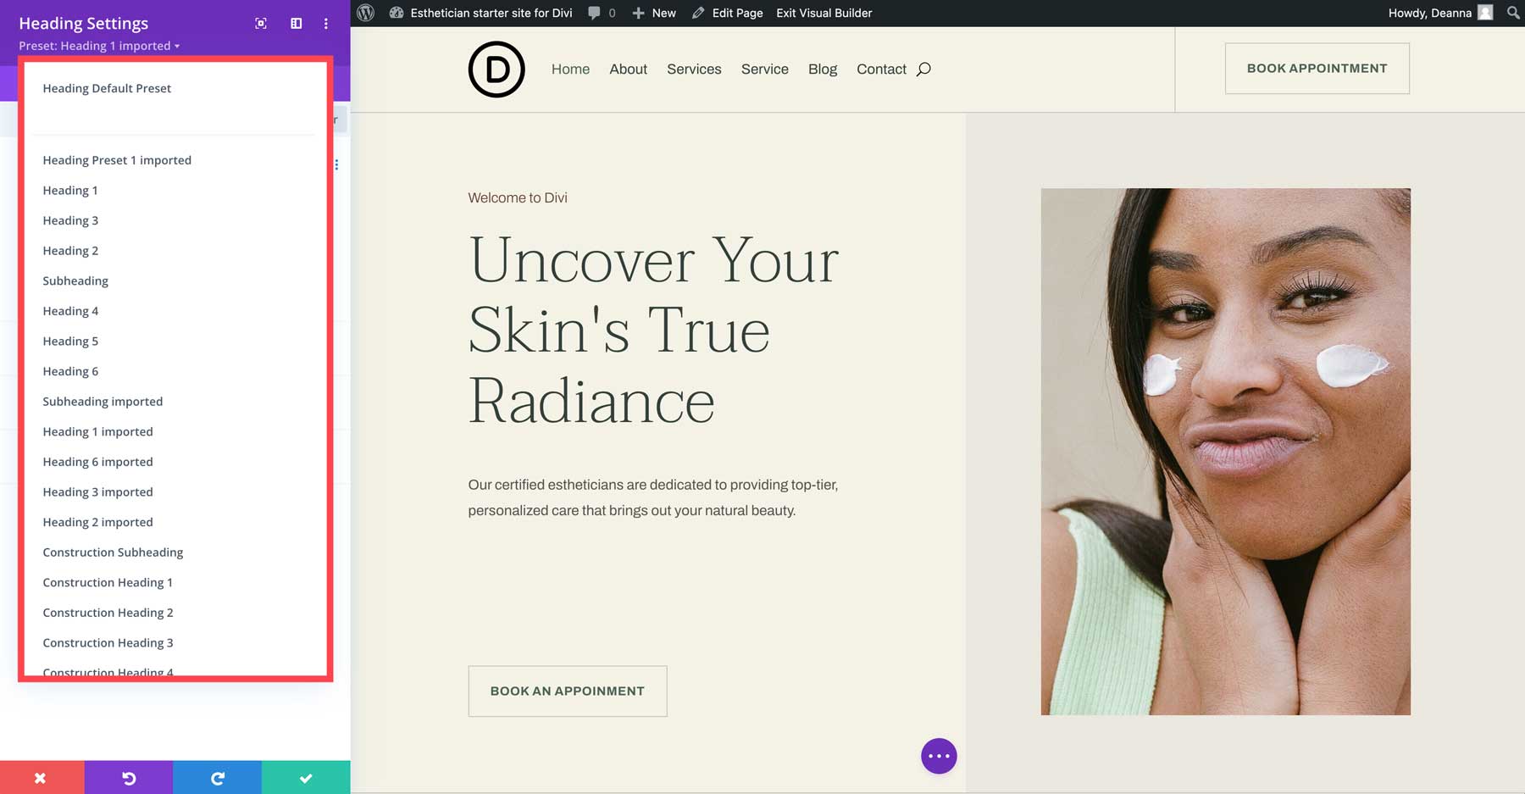This screenshot has height=794, width=1525.
Task: Click the WordPress logo in the admin bar
Action: click(x=366, y=13)
